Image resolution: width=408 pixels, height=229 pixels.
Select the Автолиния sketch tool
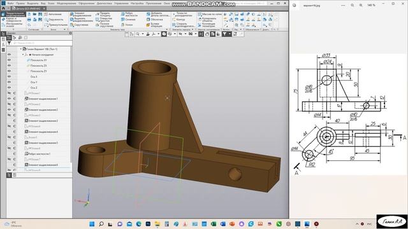pos(53,14)
